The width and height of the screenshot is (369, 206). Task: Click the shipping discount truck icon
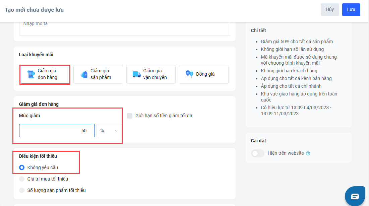click(x=136, y=74)
